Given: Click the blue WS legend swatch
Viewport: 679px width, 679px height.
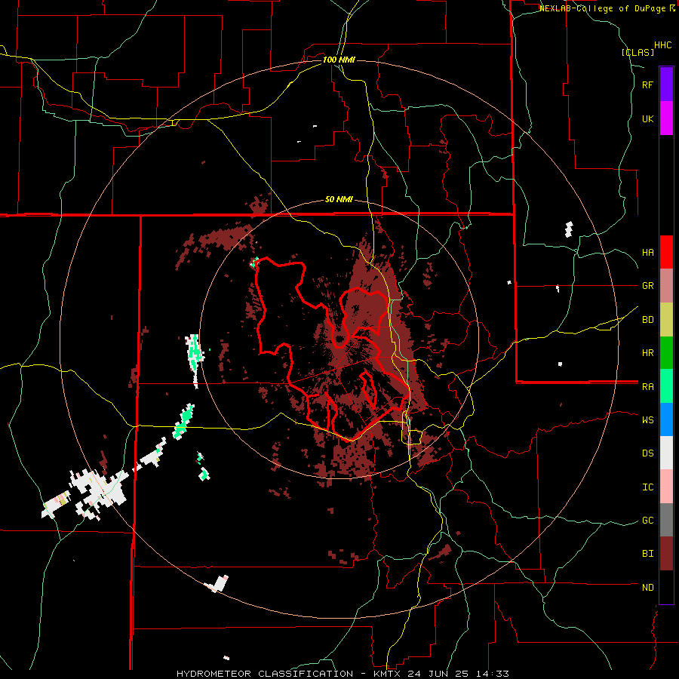Looking at the screenshot, I should pos(666,419).
